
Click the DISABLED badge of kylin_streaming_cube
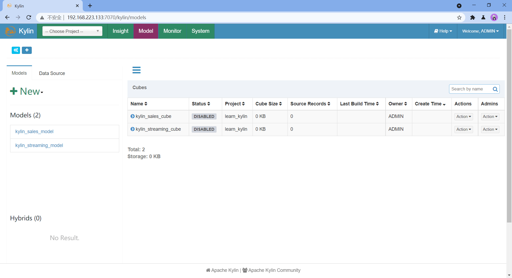point(204,129)
